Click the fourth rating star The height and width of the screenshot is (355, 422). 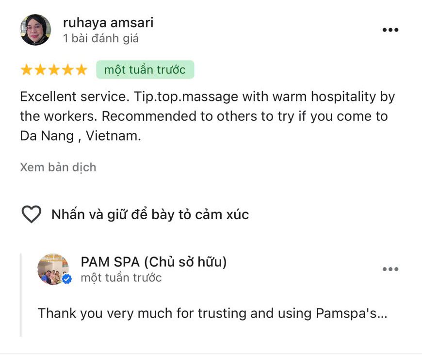[x=68, y=70]
